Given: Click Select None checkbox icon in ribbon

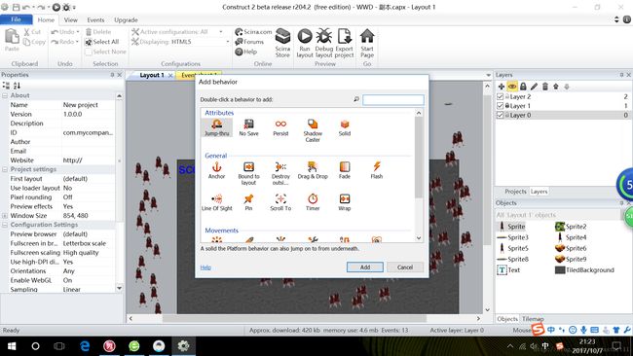Looking at the screenshot, I should pyautogui.click(x=89, y=52).
